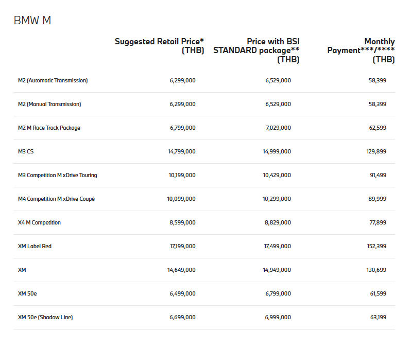This screenshot has height=347, width=412.
Task: Click M2 Manual Transmission's 6,529,000 BSI price
Action: [278, 104]
